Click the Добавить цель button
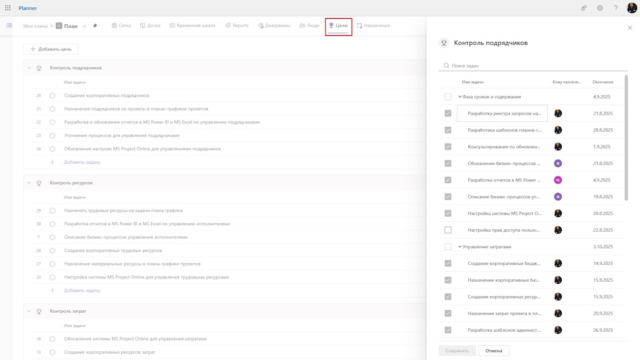 [51, 49]
